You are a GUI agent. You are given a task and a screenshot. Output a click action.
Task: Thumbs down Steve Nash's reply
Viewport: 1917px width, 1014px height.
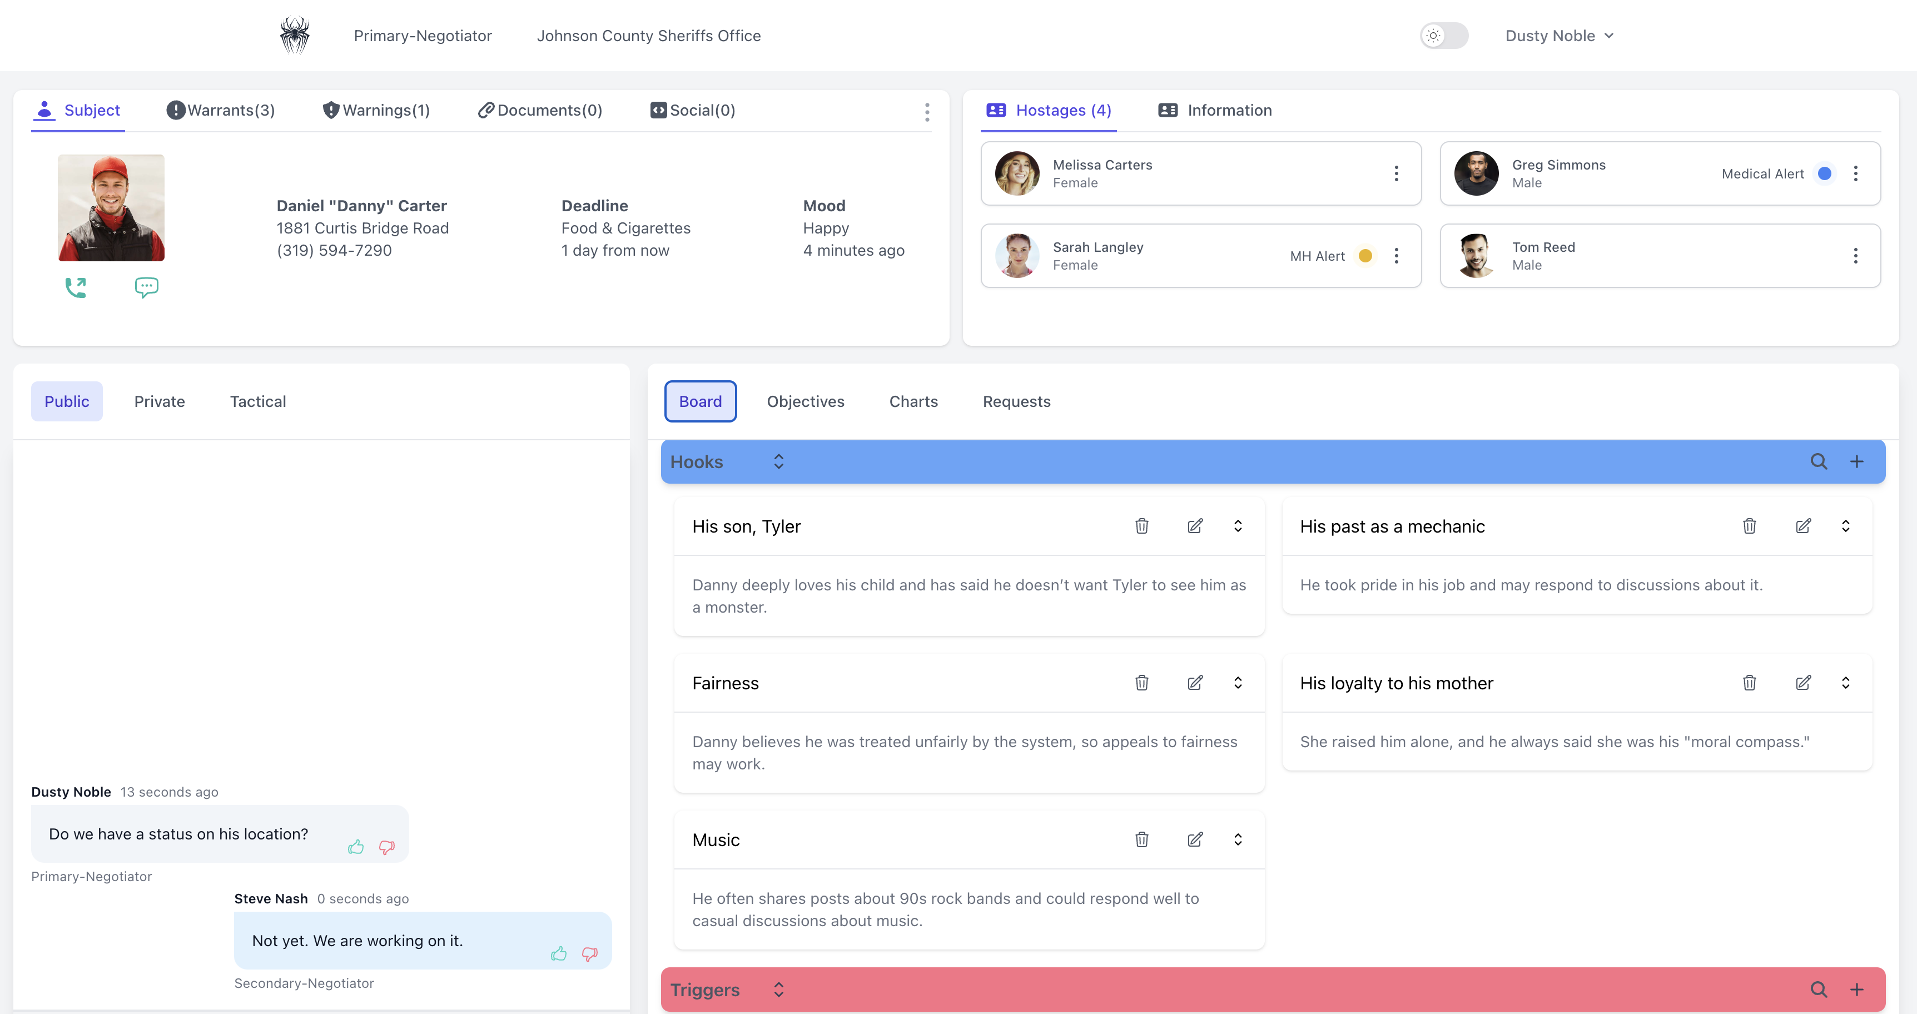click(590, 954)
